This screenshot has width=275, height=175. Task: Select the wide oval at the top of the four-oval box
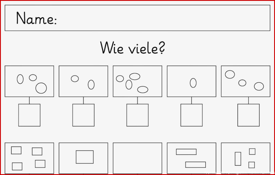click(135, 76)
